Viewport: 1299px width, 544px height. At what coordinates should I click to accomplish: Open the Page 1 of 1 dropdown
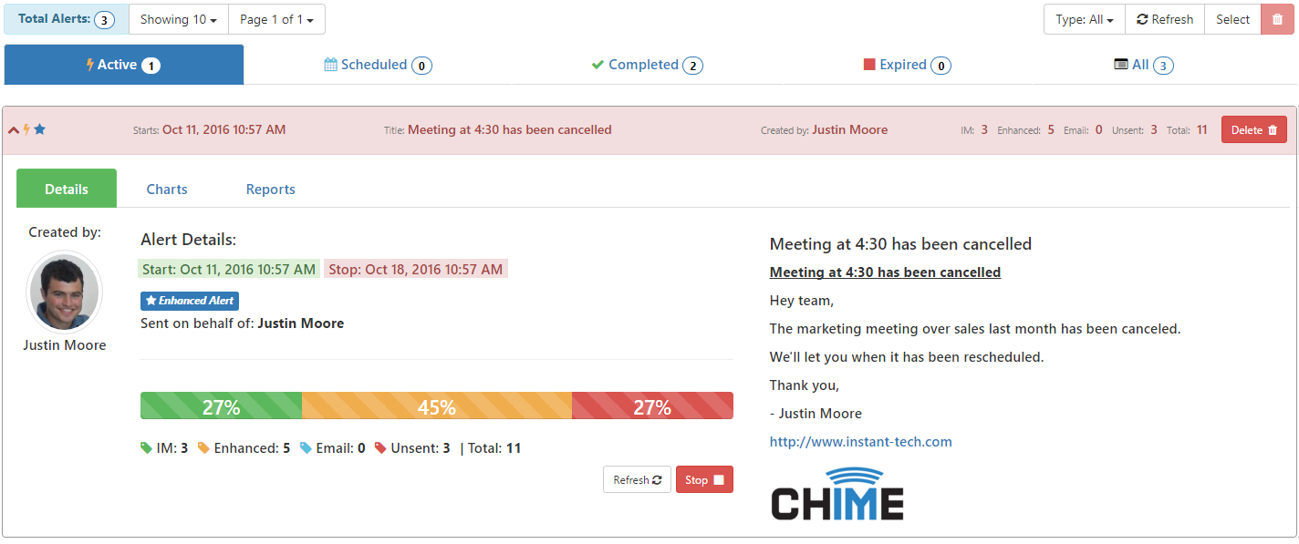276,19
